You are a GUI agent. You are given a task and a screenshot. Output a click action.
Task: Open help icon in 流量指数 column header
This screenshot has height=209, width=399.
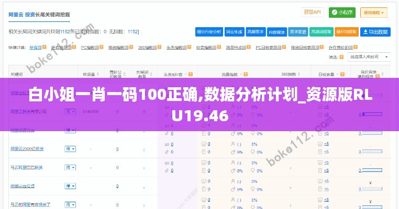coord(246,74)
